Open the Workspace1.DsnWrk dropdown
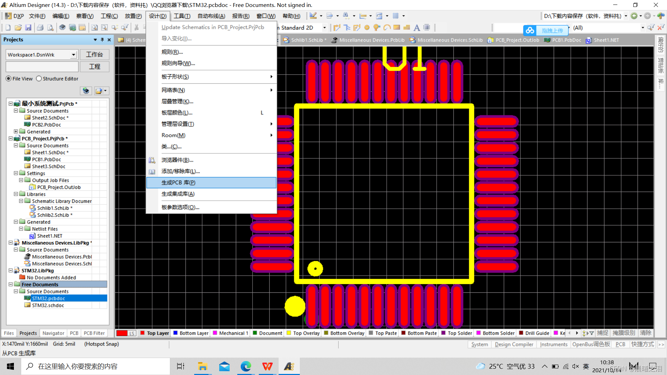Viewport: 667px width, 375px height. (73, 55)
